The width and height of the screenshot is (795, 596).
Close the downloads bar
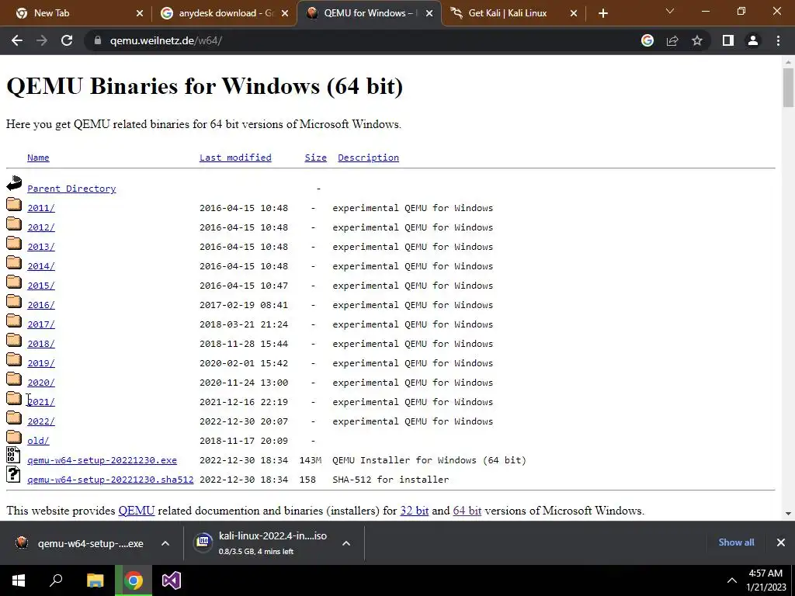click(781, 542)
